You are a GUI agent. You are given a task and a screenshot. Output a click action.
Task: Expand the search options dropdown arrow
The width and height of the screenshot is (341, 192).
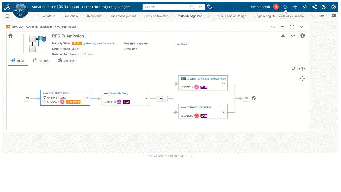(x=201, y=7)
